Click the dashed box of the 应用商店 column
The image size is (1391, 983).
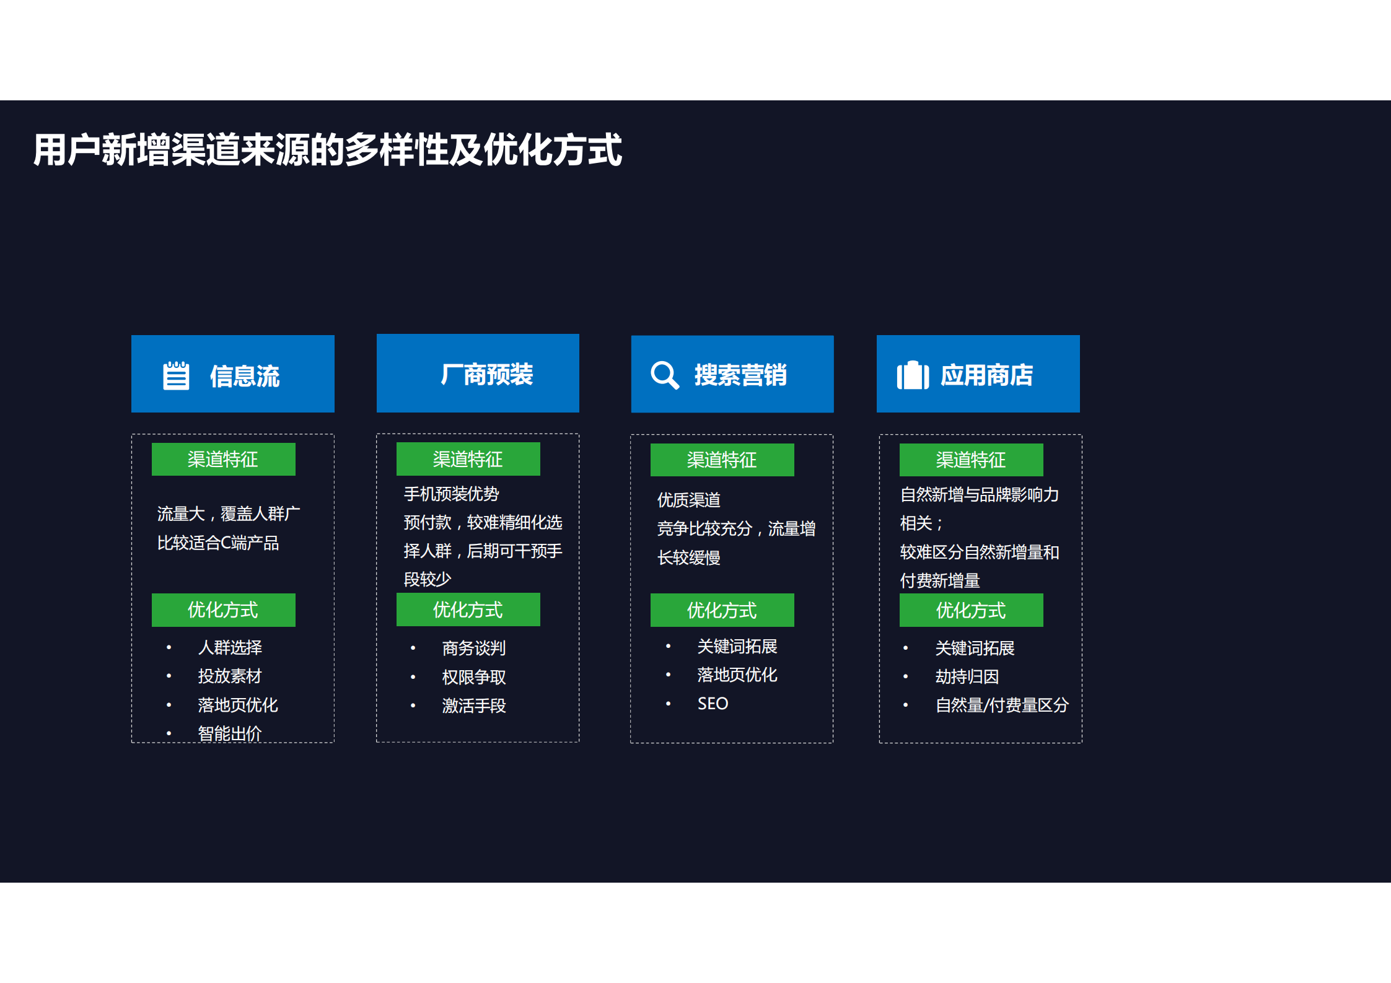pos(980,587)
